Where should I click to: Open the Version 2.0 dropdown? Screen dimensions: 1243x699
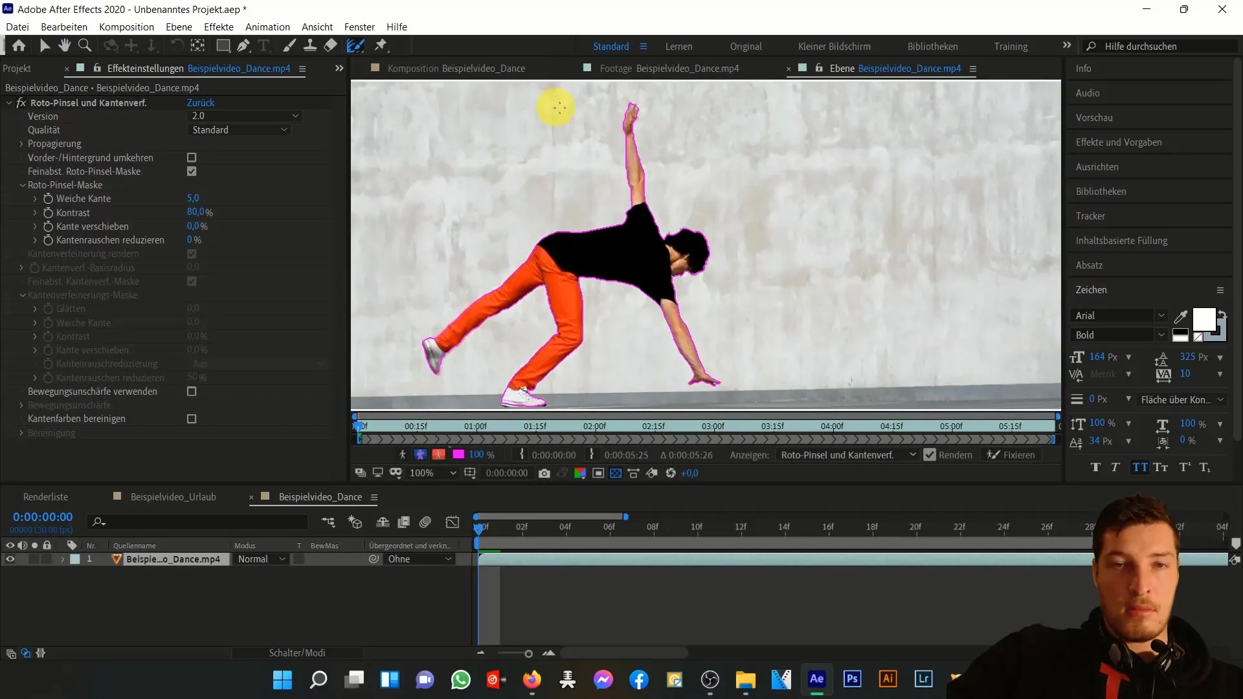(245, 116)
